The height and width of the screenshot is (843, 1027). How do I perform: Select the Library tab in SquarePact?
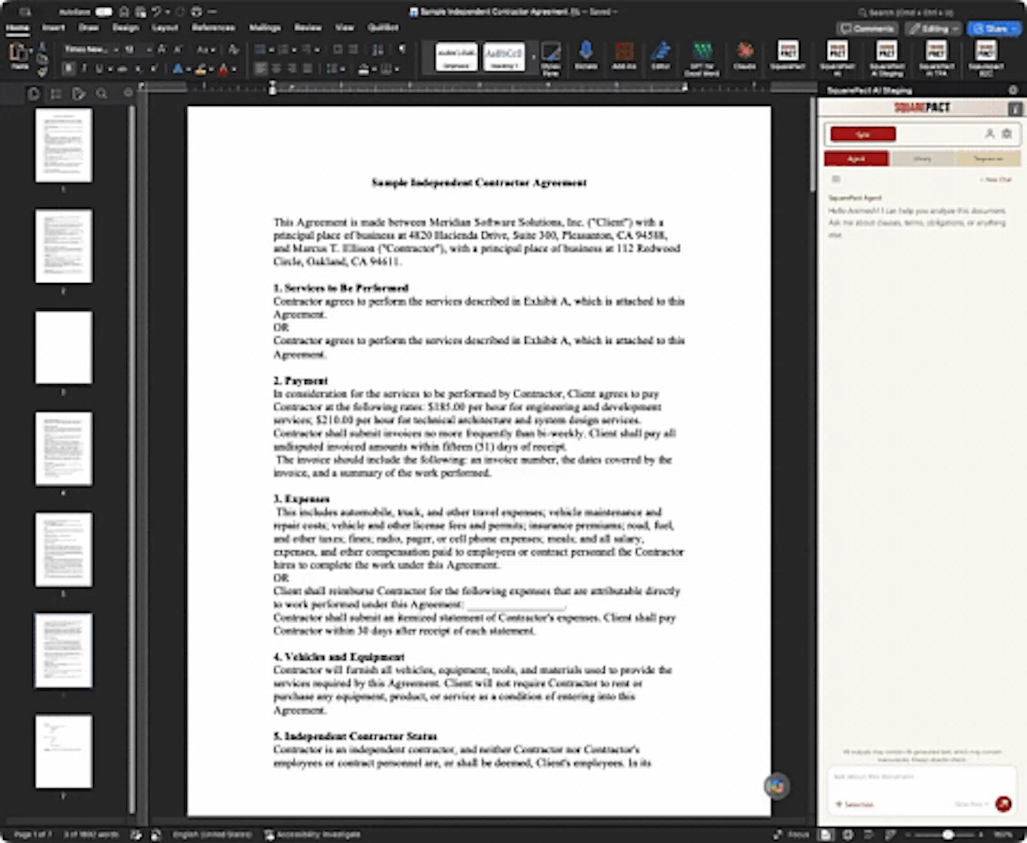click(x=922, y=159)
